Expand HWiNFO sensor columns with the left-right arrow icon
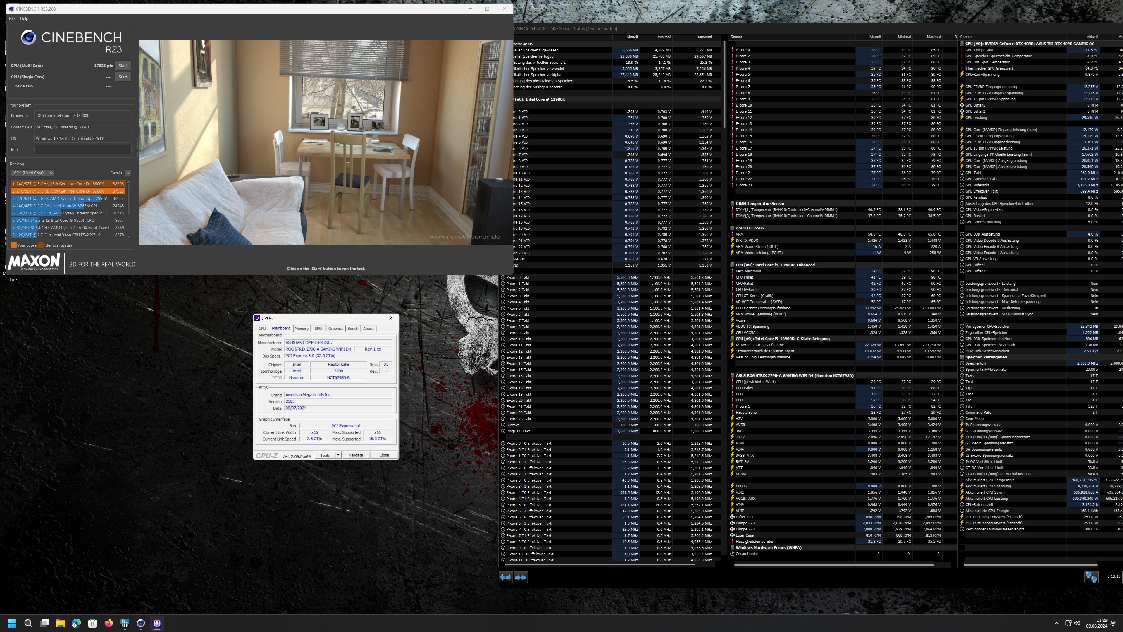Viewport: 1123px width, 632px height. point(505,577)
